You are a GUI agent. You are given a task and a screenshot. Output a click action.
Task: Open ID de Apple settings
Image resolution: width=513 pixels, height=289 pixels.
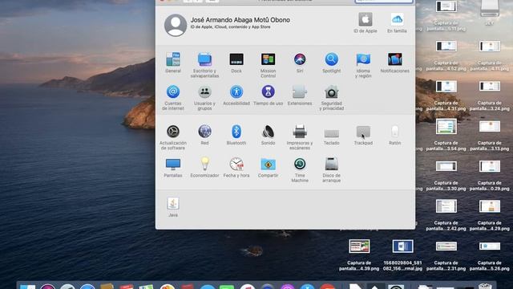(x=366, y=19)
